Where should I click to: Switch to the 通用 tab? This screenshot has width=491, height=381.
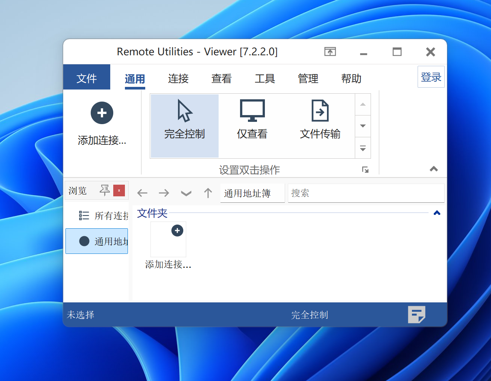135,79
